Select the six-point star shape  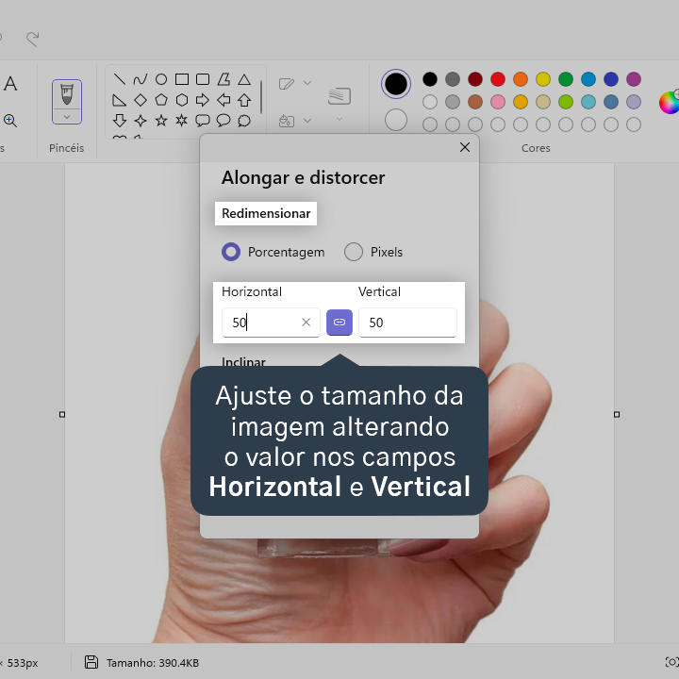[182, 121]
